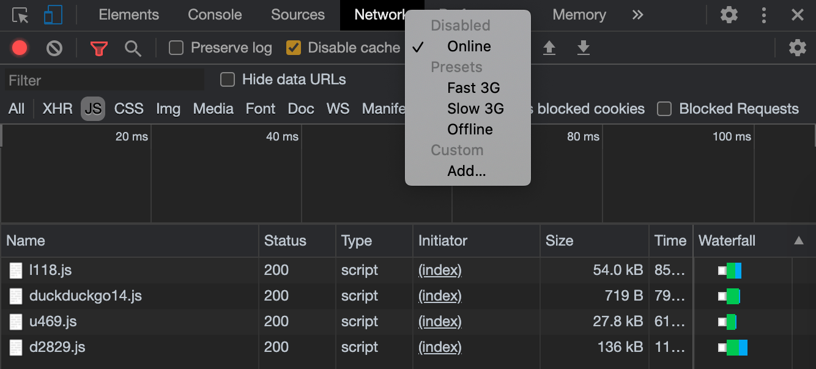The image size is (816, 369).
Task: Uncheck the Disable cache checkbox
Action: coord(294,48)
